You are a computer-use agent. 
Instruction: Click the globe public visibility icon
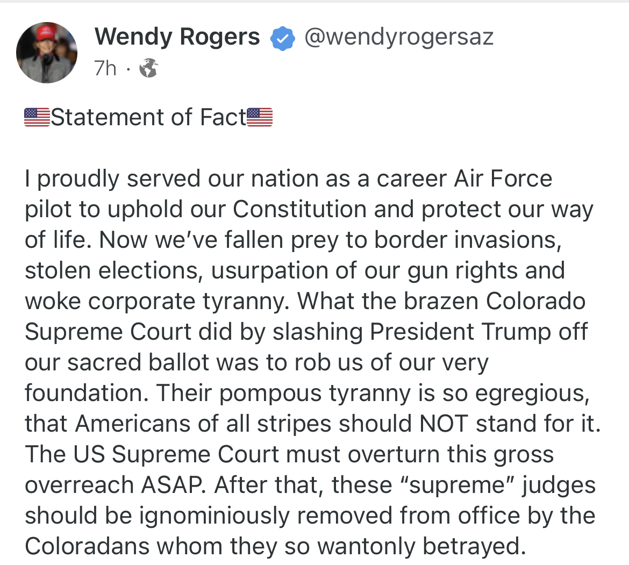point(148,68)
